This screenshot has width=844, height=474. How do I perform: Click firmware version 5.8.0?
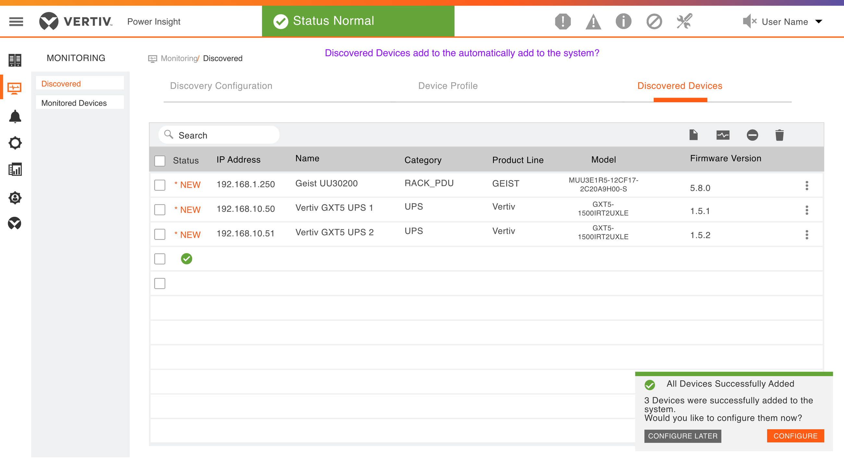(x=700, y=188)
